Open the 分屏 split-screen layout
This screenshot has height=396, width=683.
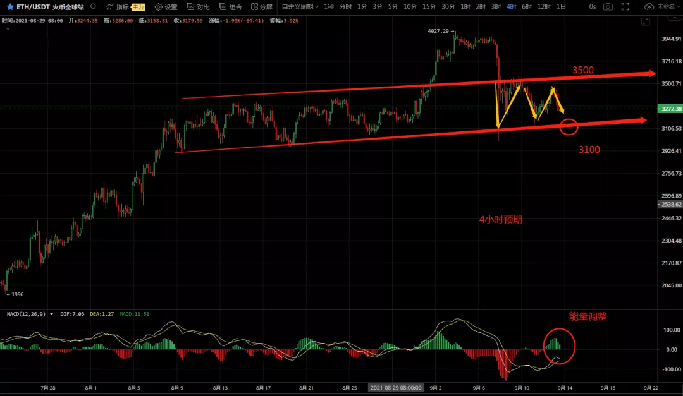[x=262, y=7]
